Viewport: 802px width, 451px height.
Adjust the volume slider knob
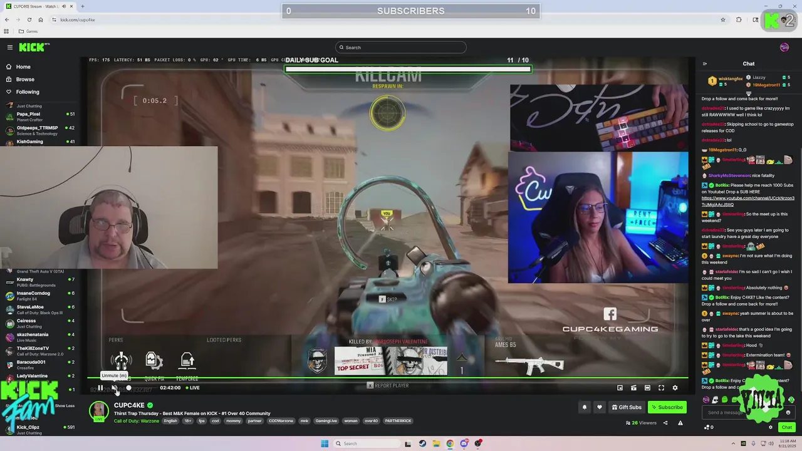coord(128,388)
